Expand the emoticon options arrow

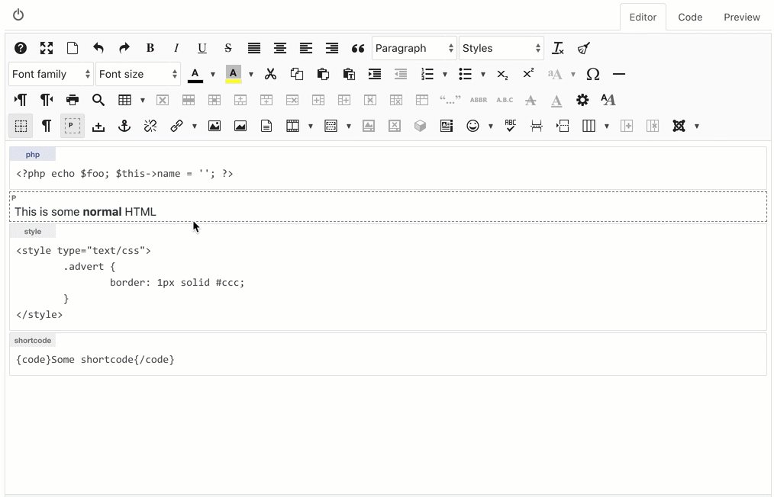click(x=491, y=127)
